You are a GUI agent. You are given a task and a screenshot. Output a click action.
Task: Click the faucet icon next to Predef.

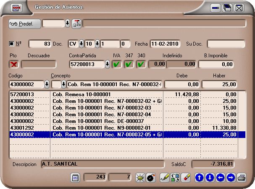tap(76, 23)
